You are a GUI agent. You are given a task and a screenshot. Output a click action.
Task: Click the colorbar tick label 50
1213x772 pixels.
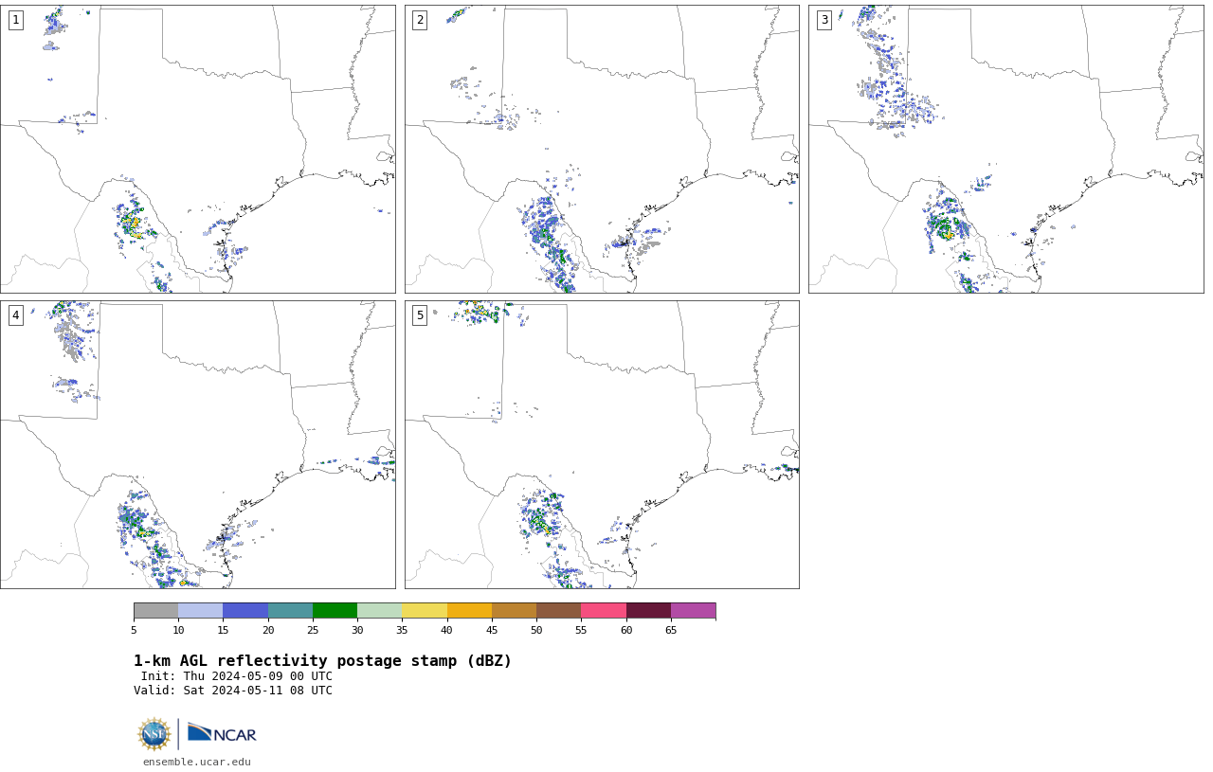536,631
